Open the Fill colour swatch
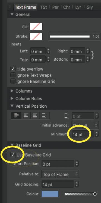The image size is (101, 203). (36, 27)
